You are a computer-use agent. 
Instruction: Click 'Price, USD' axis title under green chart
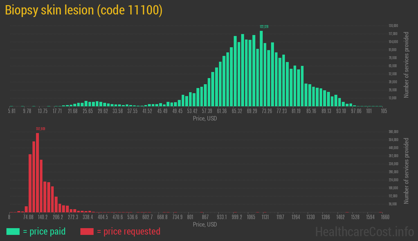coord(205,119)
